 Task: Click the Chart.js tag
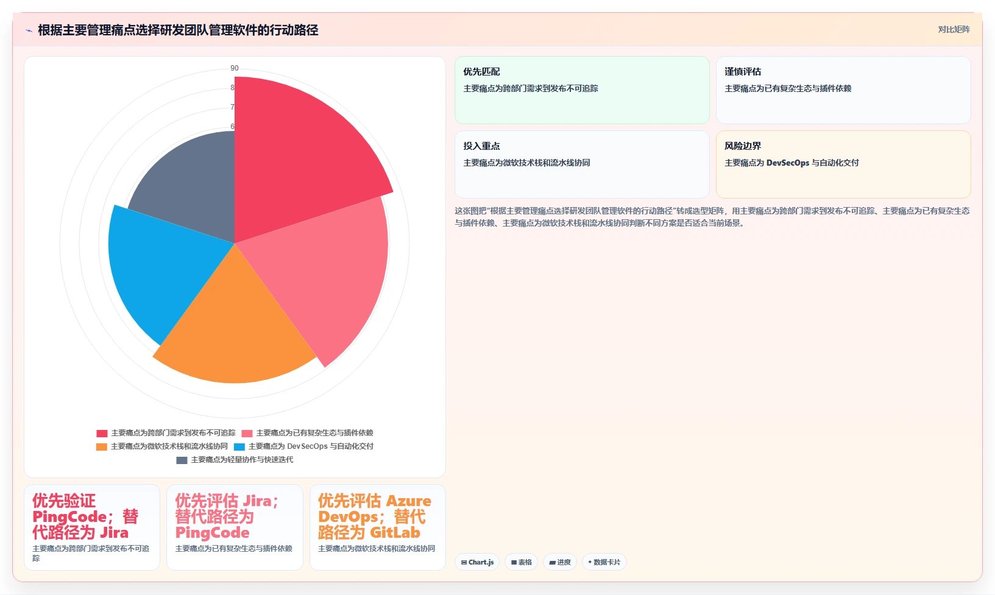(x=477, y=562)
